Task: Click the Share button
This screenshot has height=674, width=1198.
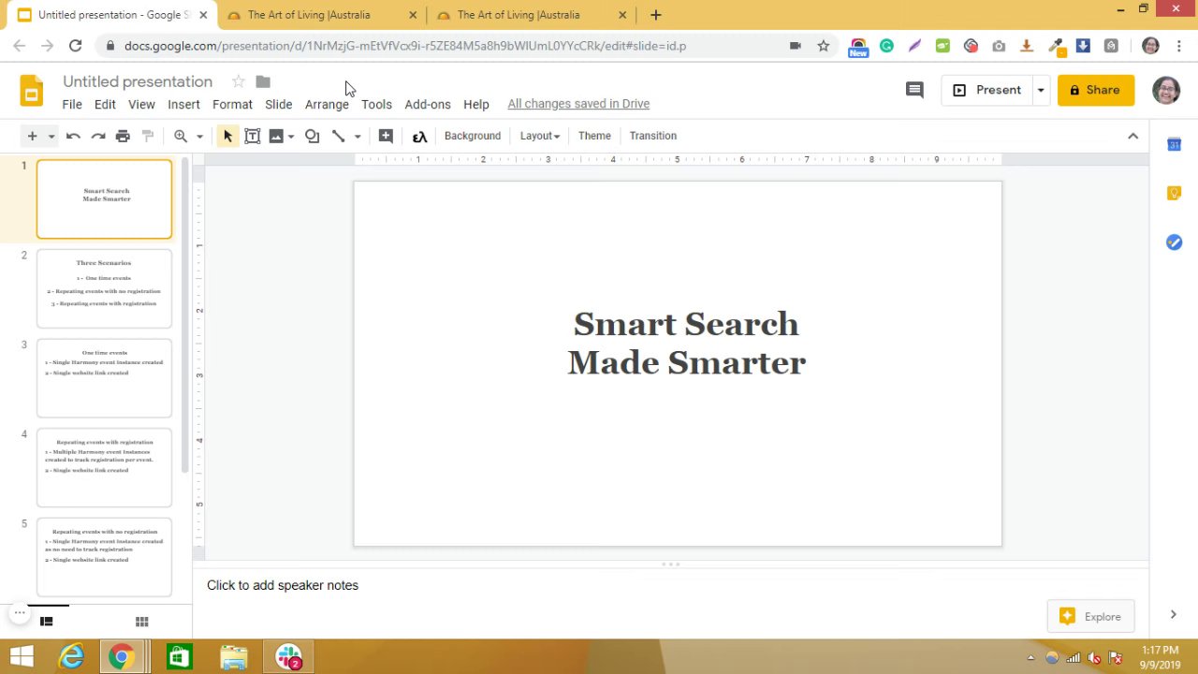Action: [1095, 90]
